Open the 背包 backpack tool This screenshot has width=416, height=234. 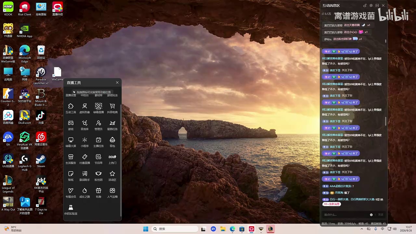pos(112,142)
